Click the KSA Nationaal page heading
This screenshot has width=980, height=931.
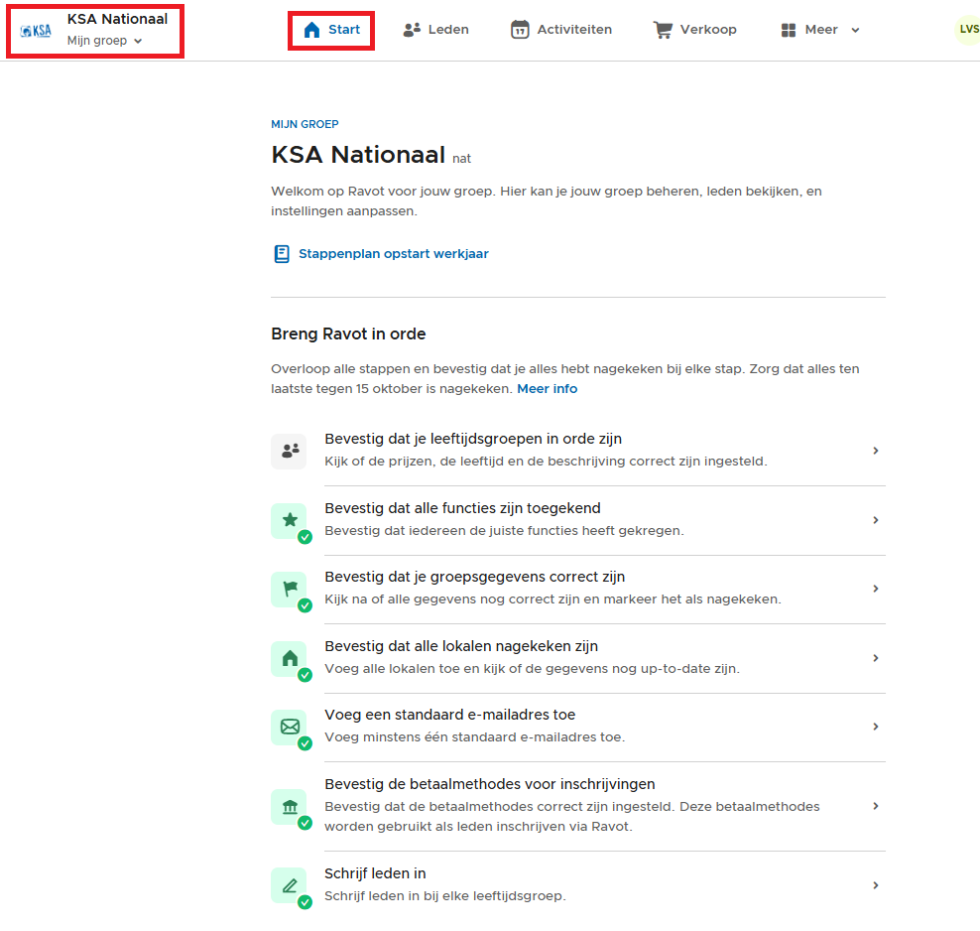358,155
